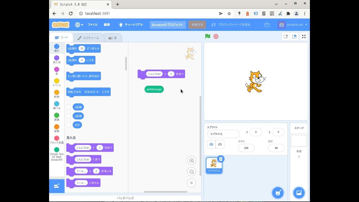
Task: Reload the localhost page
Action: tap(71, 13)
